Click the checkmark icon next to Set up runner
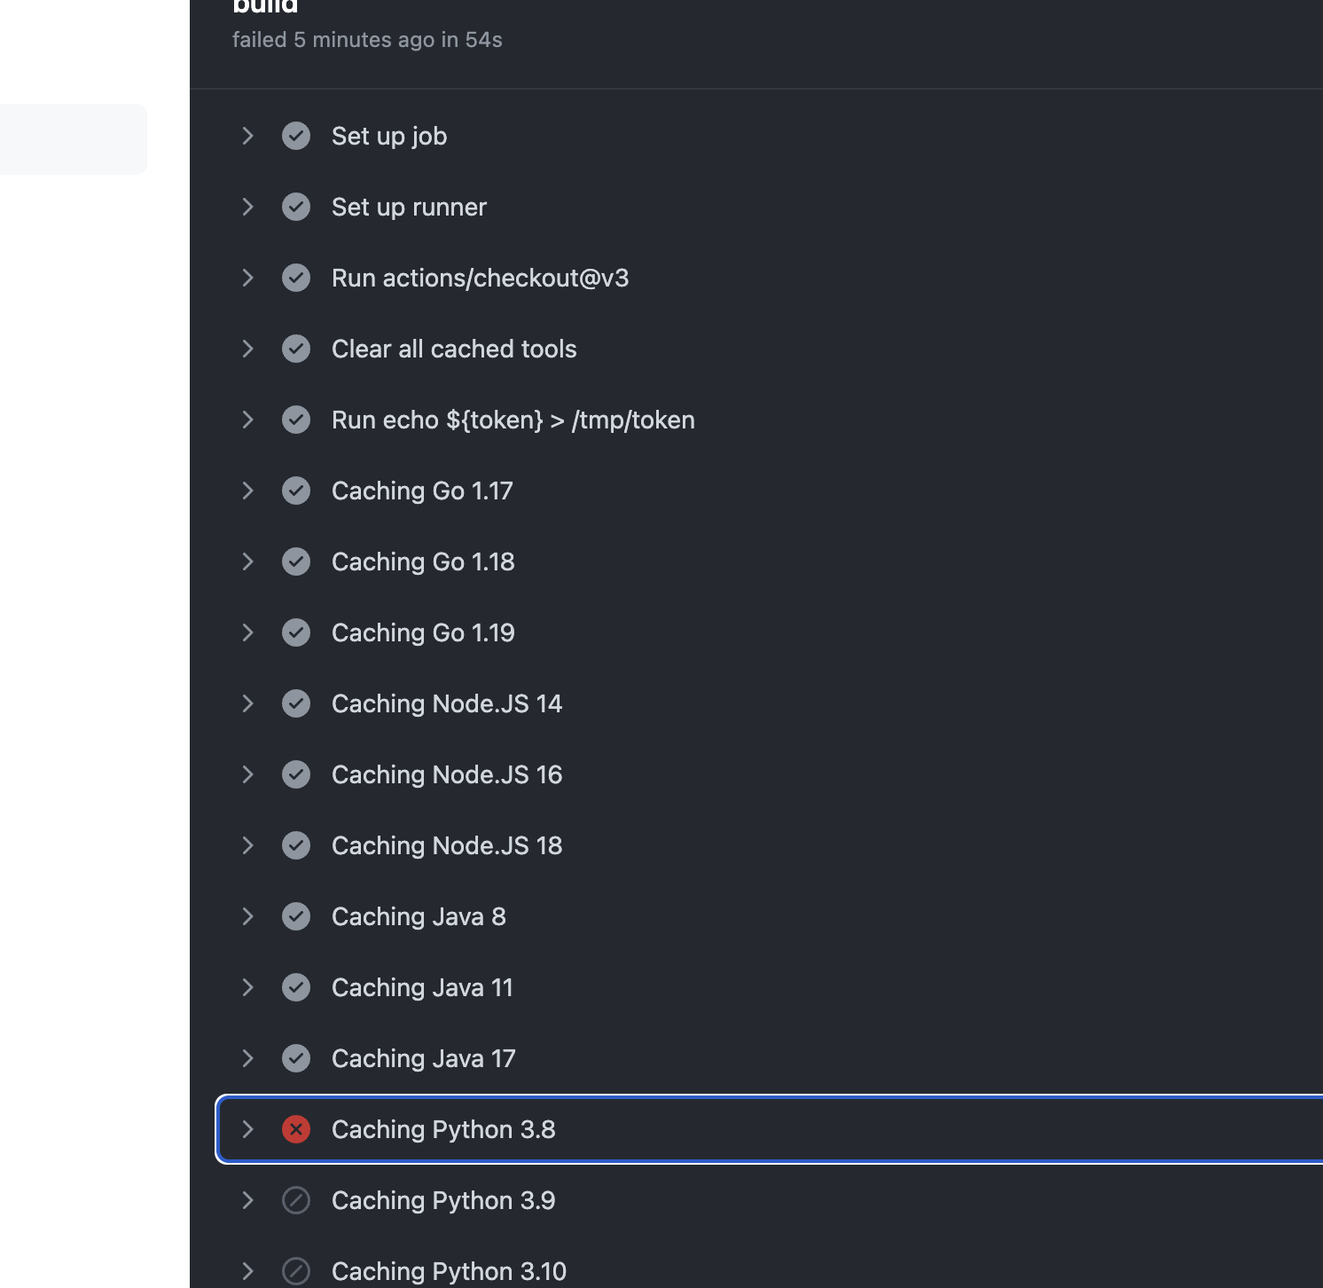This screenshot has height=1288, width=1323. pyautogui.click(x=296, y=207)
